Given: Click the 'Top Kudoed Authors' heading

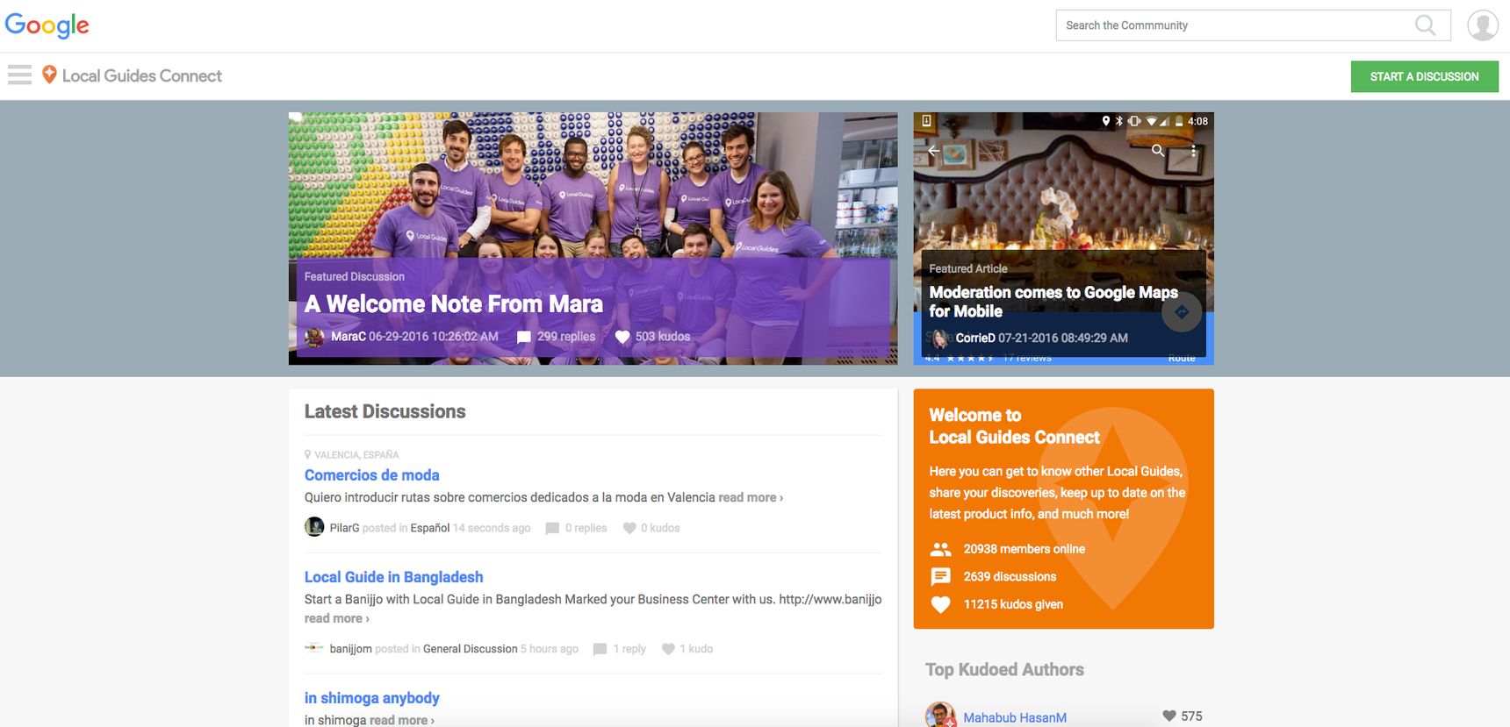Looking at the screenshot, I should pyautogui.click(x=1004, y=670).
